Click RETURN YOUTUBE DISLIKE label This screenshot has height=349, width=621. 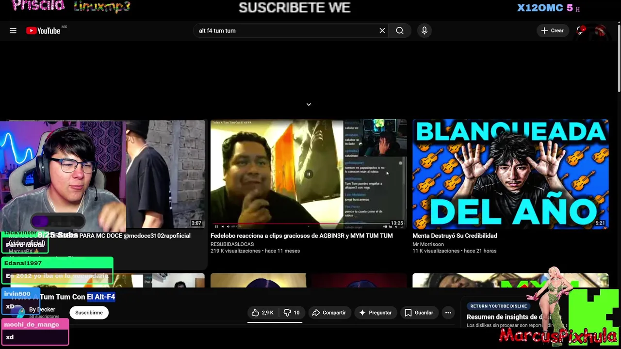(x=498, y=306)
